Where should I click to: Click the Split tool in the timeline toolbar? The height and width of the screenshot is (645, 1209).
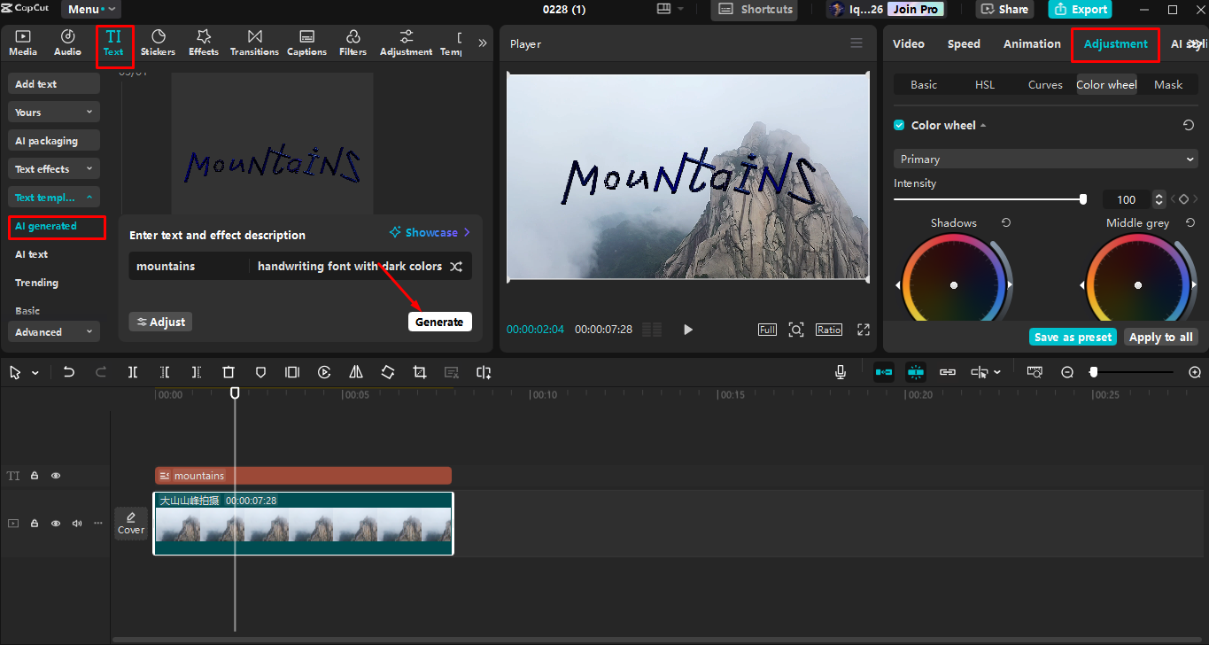pyautogui.click(x=133, y=372)
